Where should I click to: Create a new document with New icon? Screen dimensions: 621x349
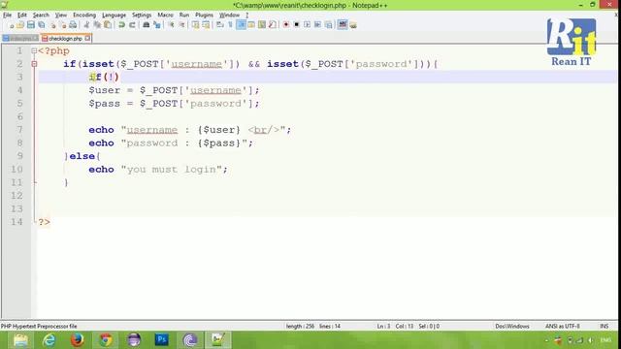point(11,25)
